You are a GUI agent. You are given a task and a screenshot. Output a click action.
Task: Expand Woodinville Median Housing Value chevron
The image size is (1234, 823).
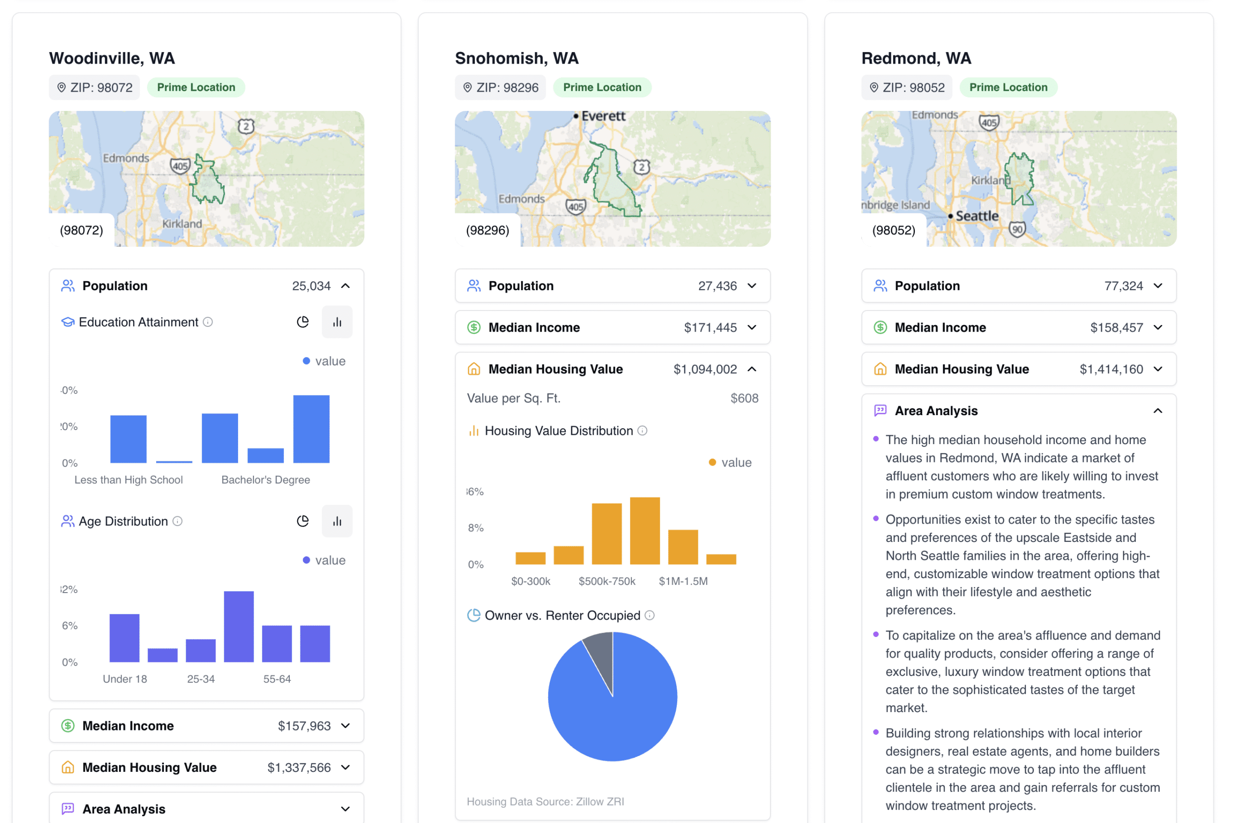pyautogui.click(x=345, y=768)
